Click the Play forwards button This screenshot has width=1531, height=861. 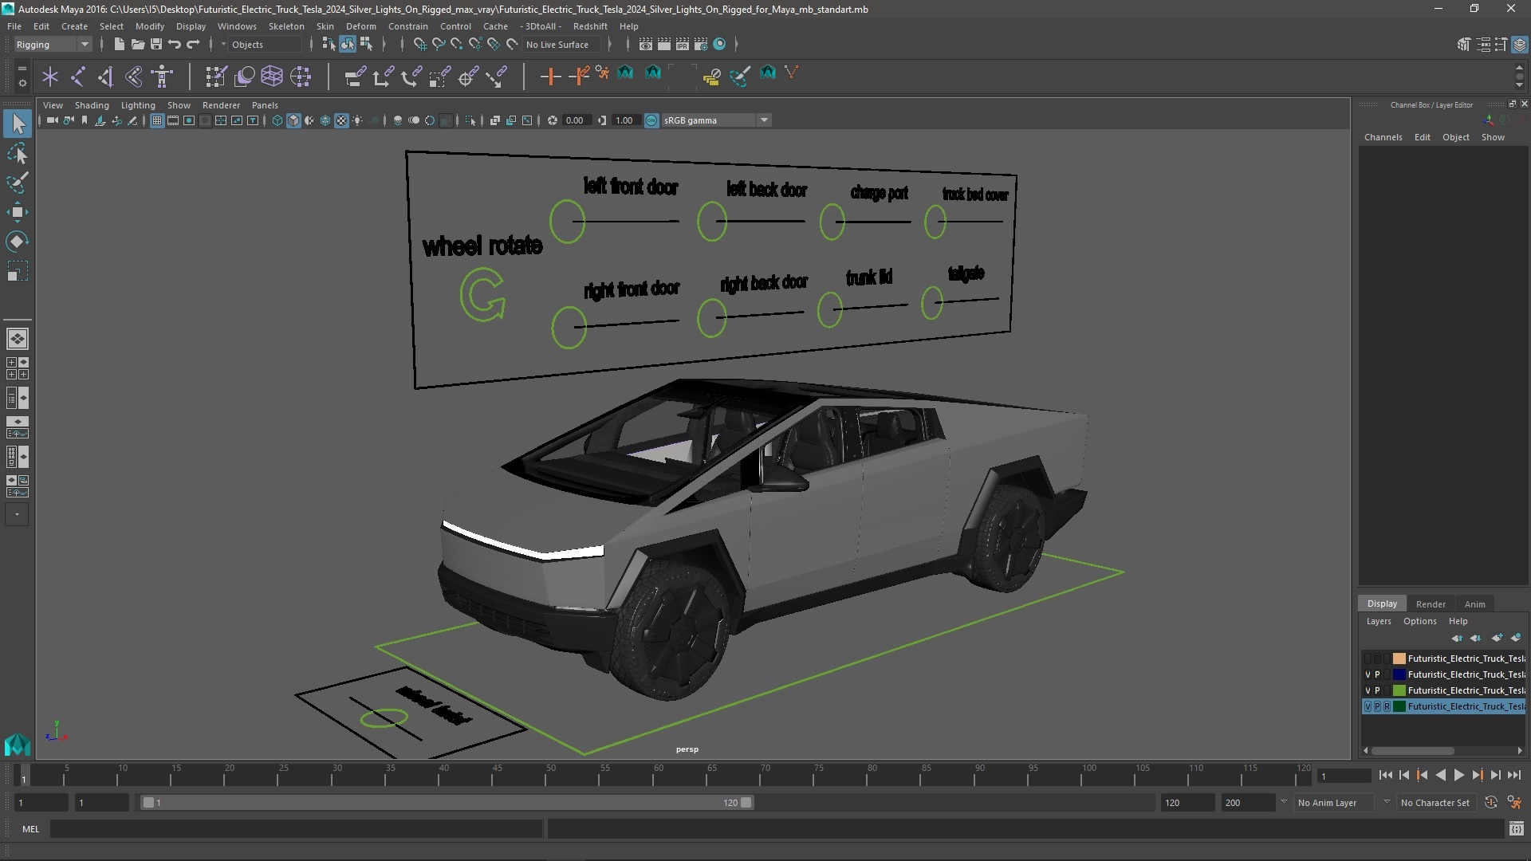[x=1458, y=775]
